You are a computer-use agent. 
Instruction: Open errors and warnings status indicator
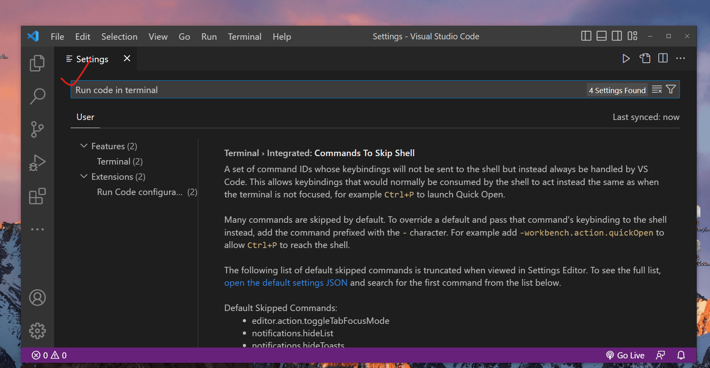[x=49, y=355]
